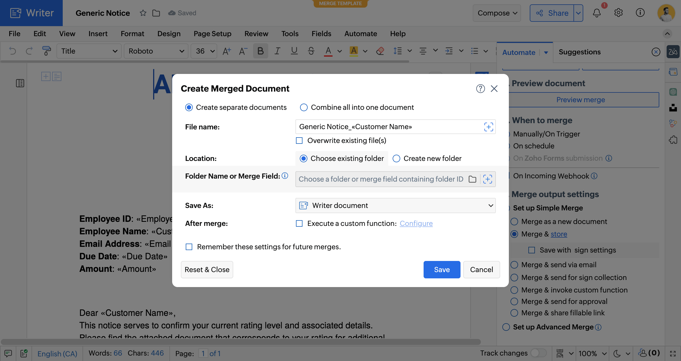The image size is (681, 361).
Task: Open the Save As format dropdown
Action: (x=395, y=206)
